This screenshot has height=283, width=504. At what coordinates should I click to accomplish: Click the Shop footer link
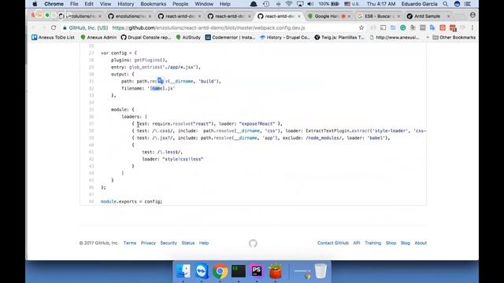tap(391, 243)
